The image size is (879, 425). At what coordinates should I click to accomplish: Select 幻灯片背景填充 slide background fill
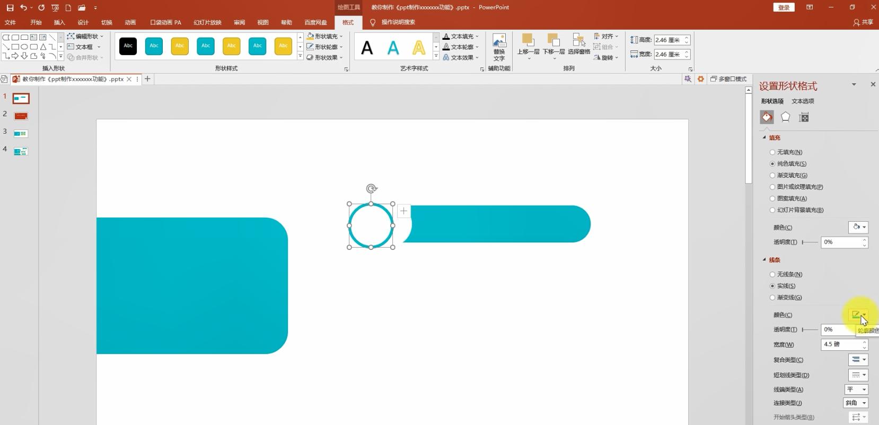click(797, 210)
